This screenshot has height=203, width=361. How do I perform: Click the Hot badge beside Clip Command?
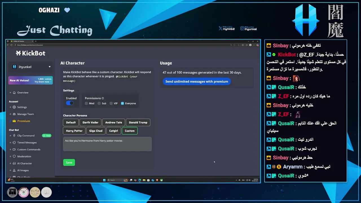(x=47, y=136)
